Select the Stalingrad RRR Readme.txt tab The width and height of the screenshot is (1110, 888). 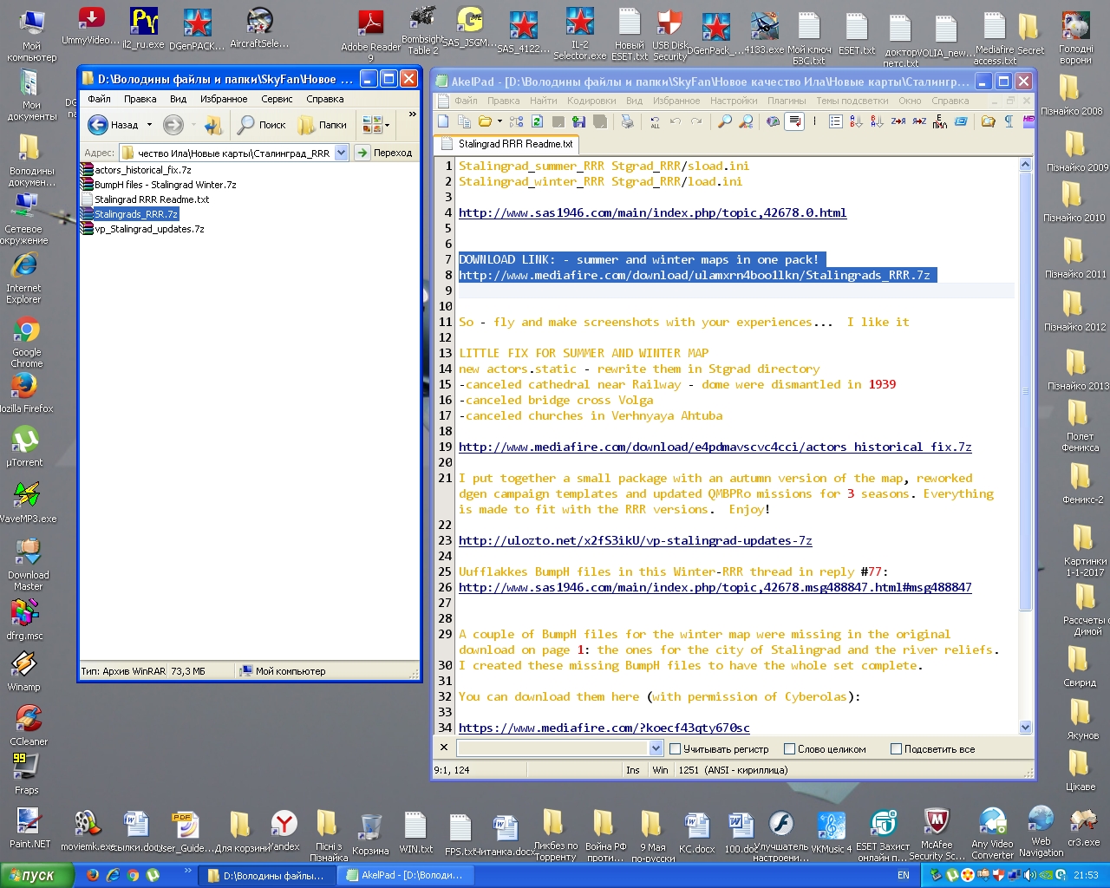514,144
